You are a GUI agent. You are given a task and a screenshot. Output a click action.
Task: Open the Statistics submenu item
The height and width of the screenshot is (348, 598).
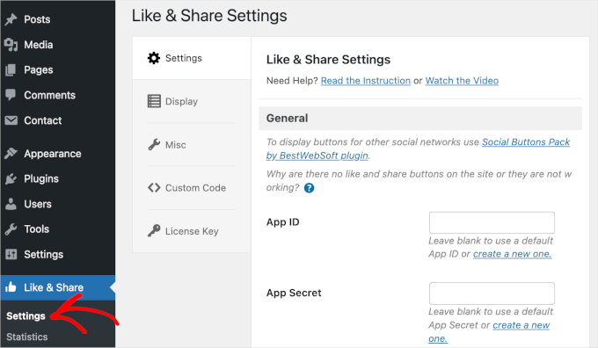(x=27, y=337)
